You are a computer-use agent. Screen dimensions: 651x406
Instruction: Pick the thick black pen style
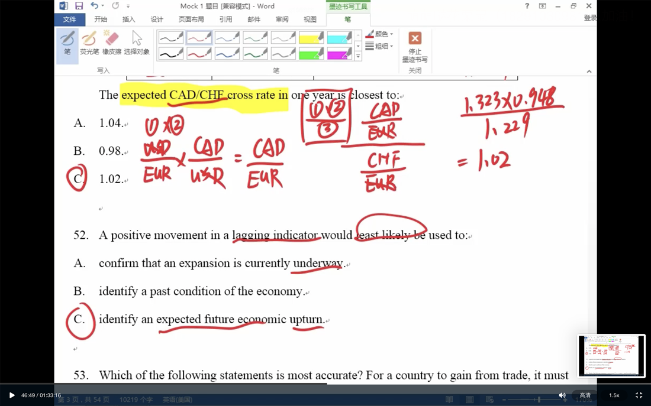point(170,53)
